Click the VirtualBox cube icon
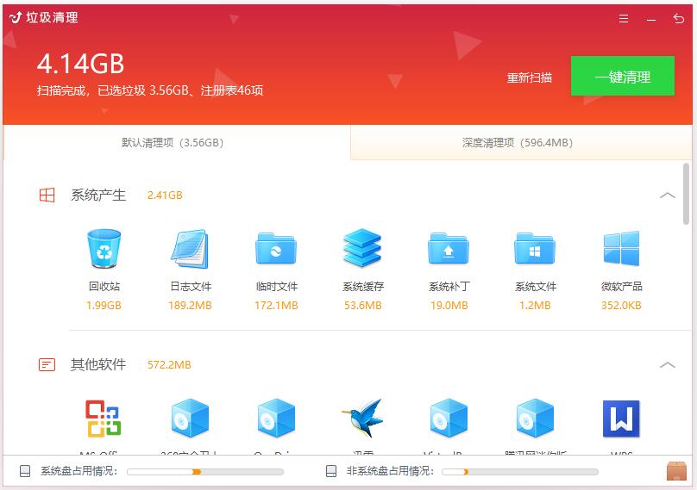Screen dimensions: 697x490 tap(449, 419)
